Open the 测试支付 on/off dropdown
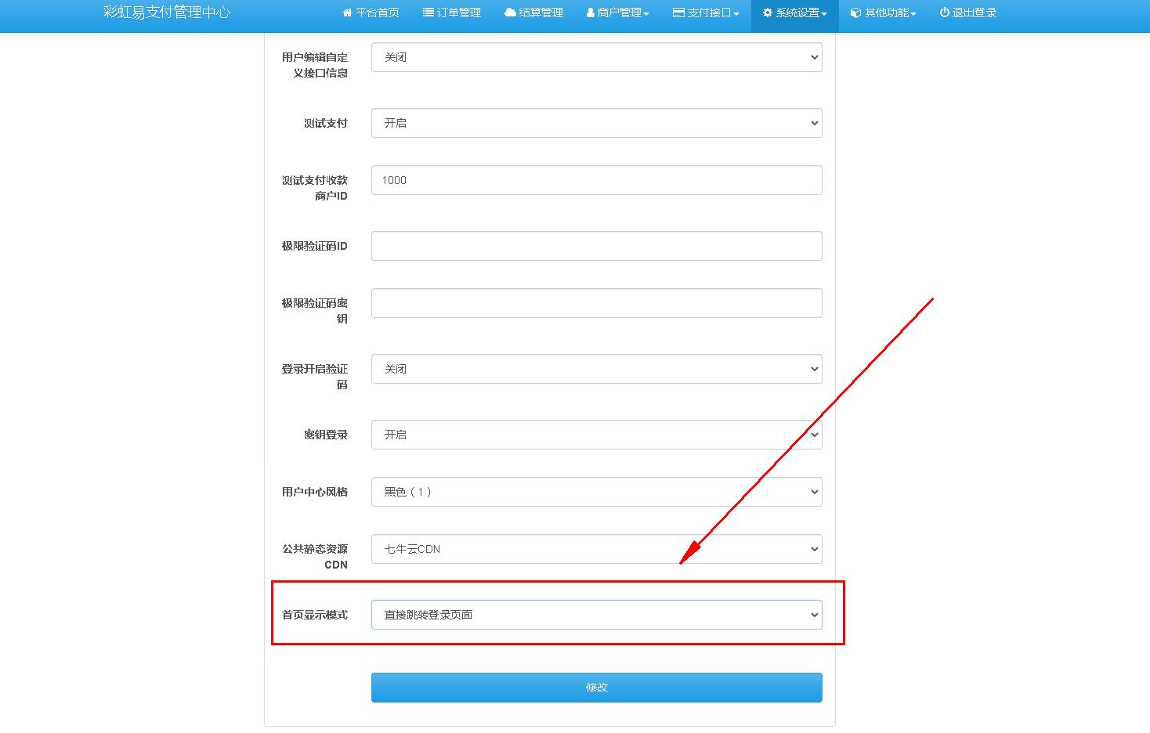Viewport: 1150px width, 733px height. [x=596, y=123]
